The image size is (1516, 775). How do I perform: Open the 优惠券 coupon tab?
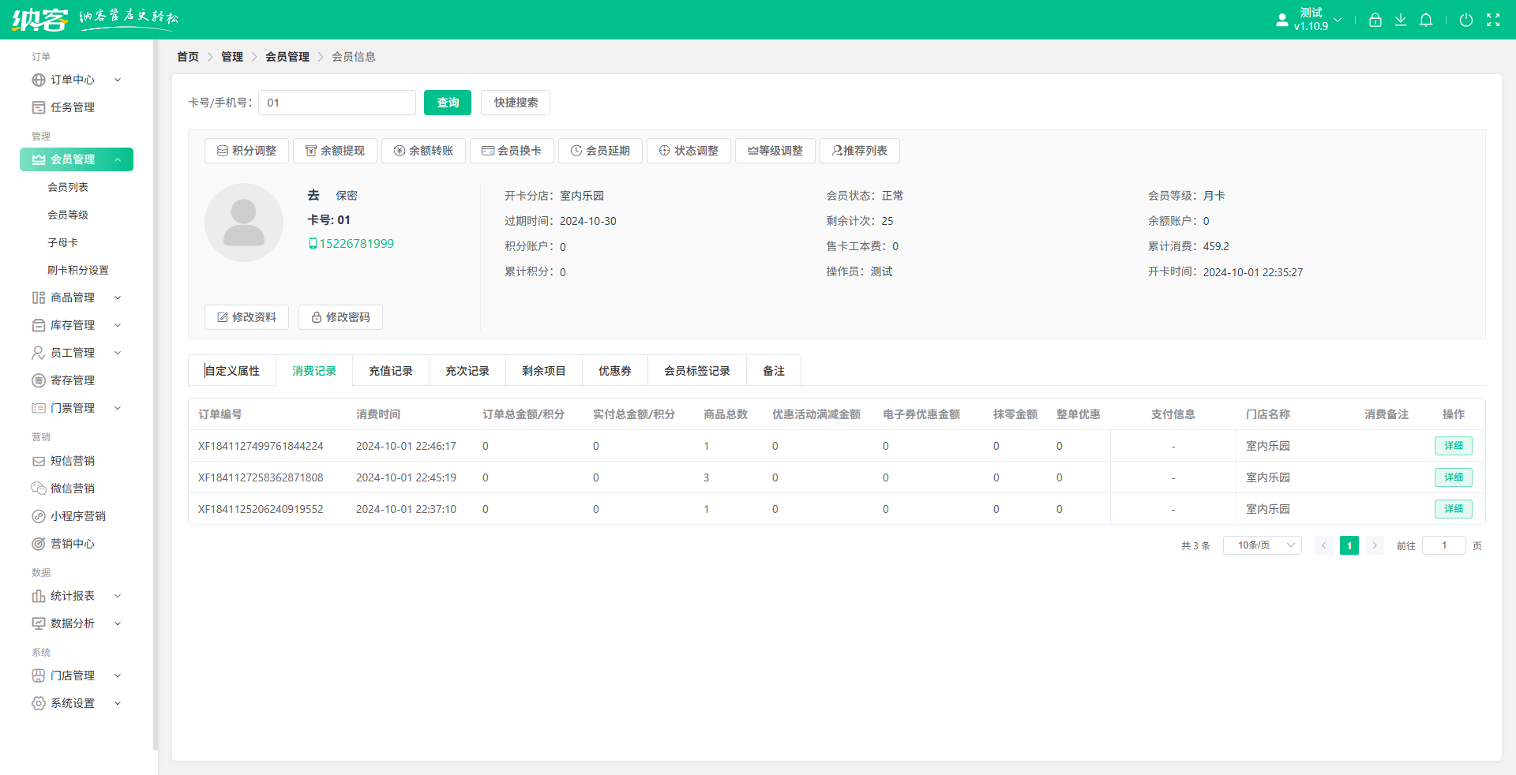click(x=615, y=370)
